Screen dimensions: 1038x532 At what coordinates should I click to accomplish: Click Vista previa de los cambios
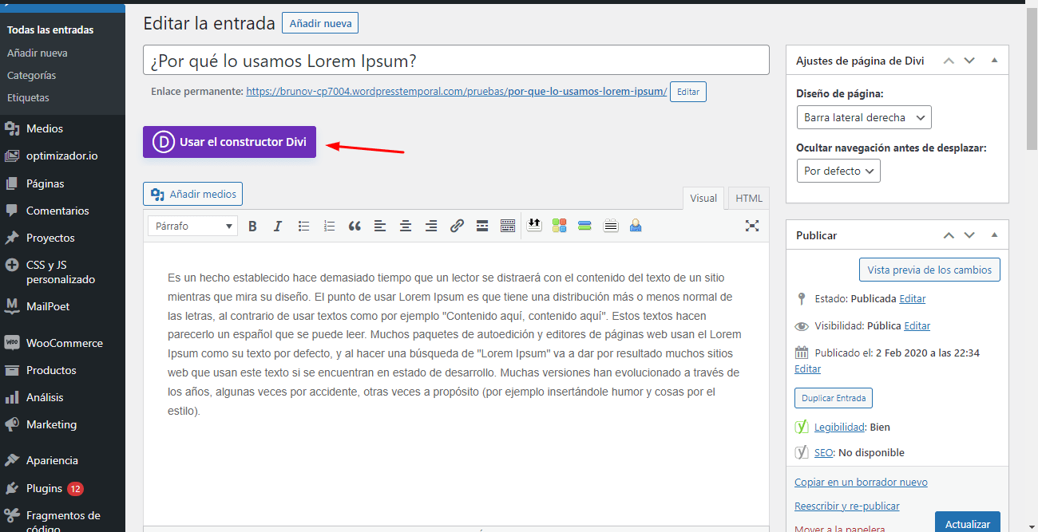pyautogui.click(x=929, y=270)
